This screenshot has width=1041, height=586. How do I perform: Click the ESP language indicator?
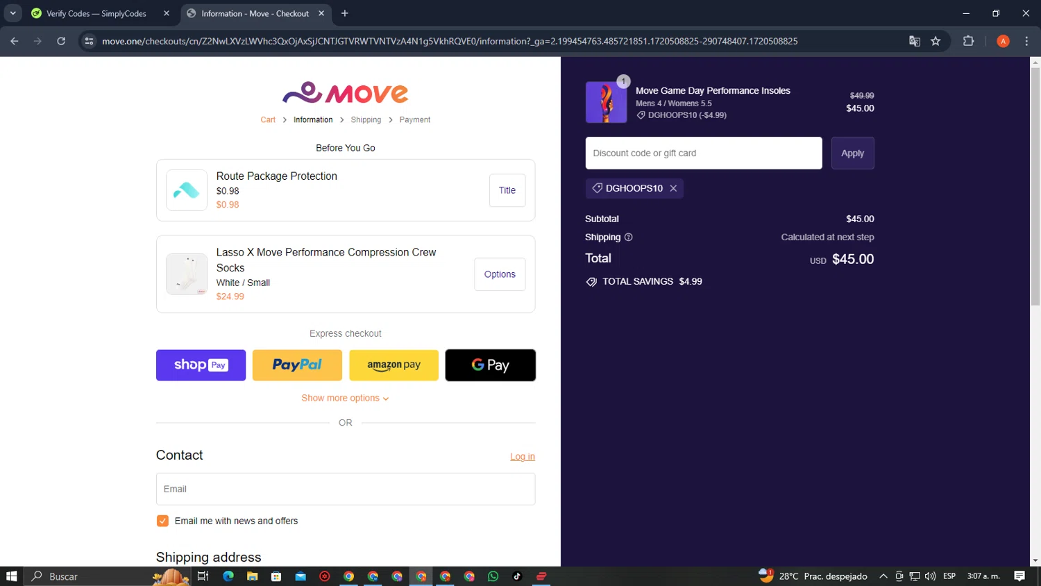pyautogui.click(x=949, y=576)
